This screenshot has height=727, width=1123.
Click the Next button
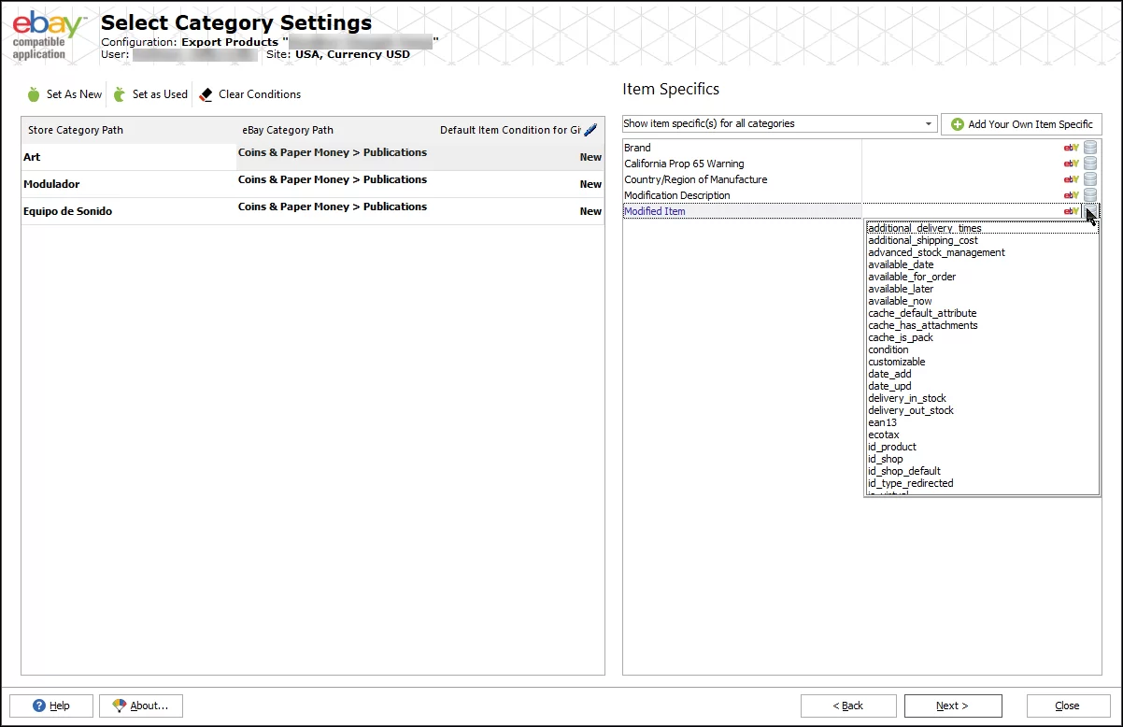click(953, 706)
